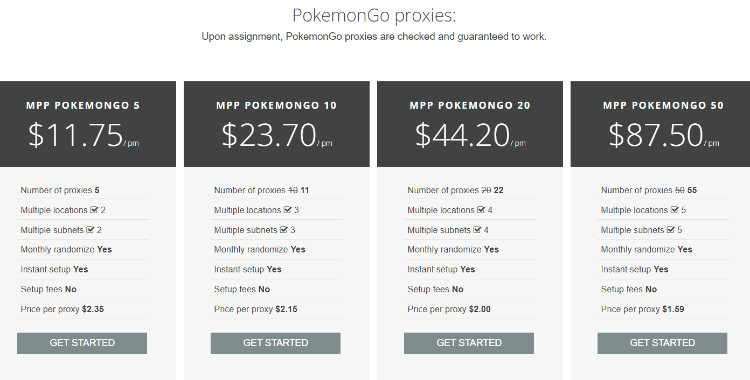This screenshot has height=380, width=750.
Task: Click the PokemonGo proxies page heading
Action: pos(374,16)
